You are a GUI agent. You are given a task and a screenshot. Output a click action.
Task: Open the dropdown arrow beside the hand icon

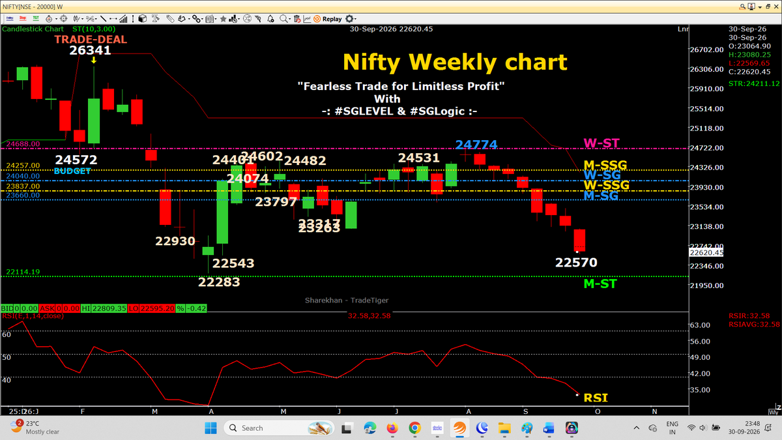(x=189, y=20)
